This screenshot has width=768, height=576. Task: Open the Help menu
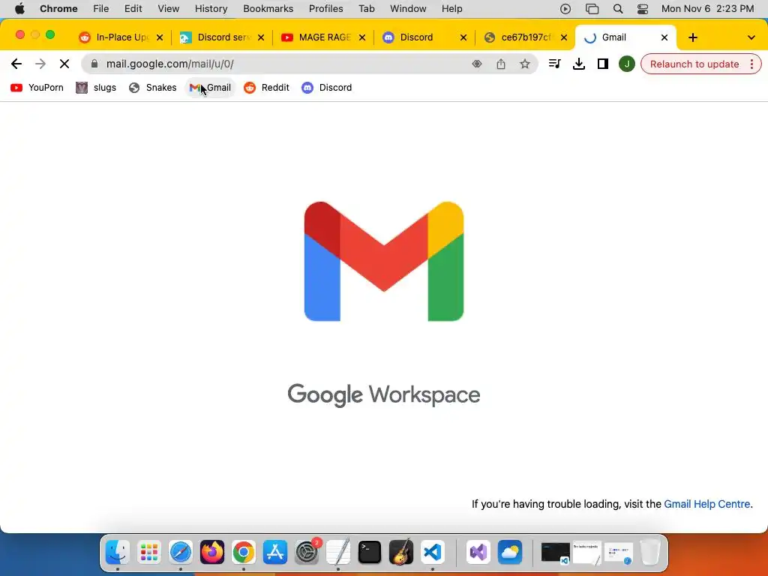(451, 9)
